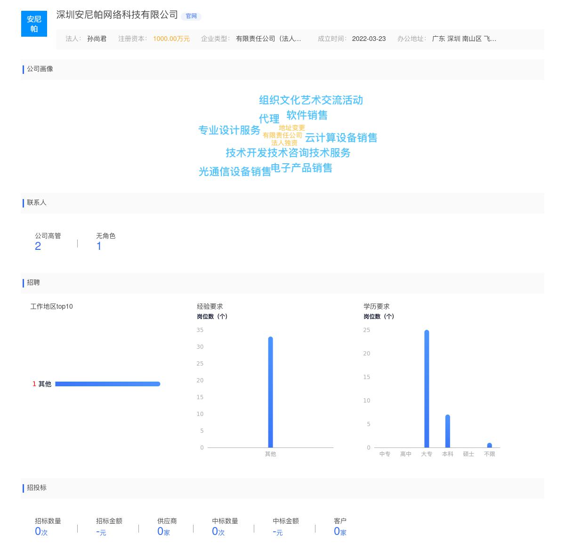Click enterprise type 有限责任公司（法人…
565x559 pixels.
coord(268,39)
